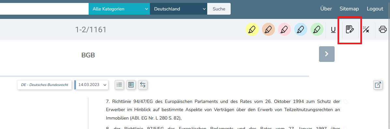Select the pink highlighter tool
This screenshot has height=129, width=390.
pos(284,30)
